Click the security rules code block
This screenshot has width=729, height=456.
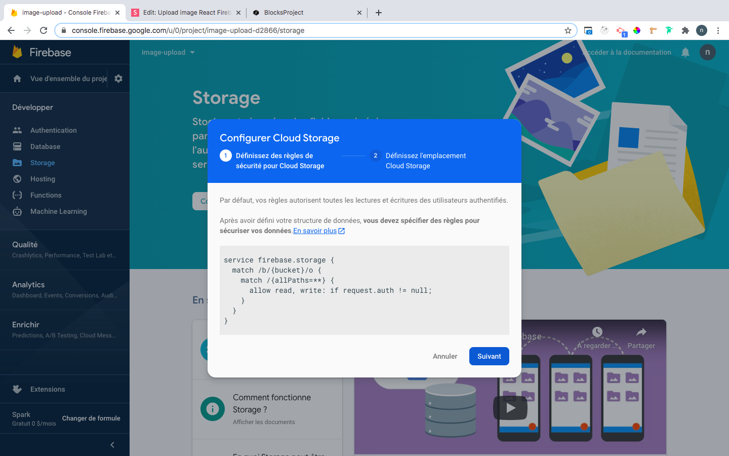tap(364, 290)
